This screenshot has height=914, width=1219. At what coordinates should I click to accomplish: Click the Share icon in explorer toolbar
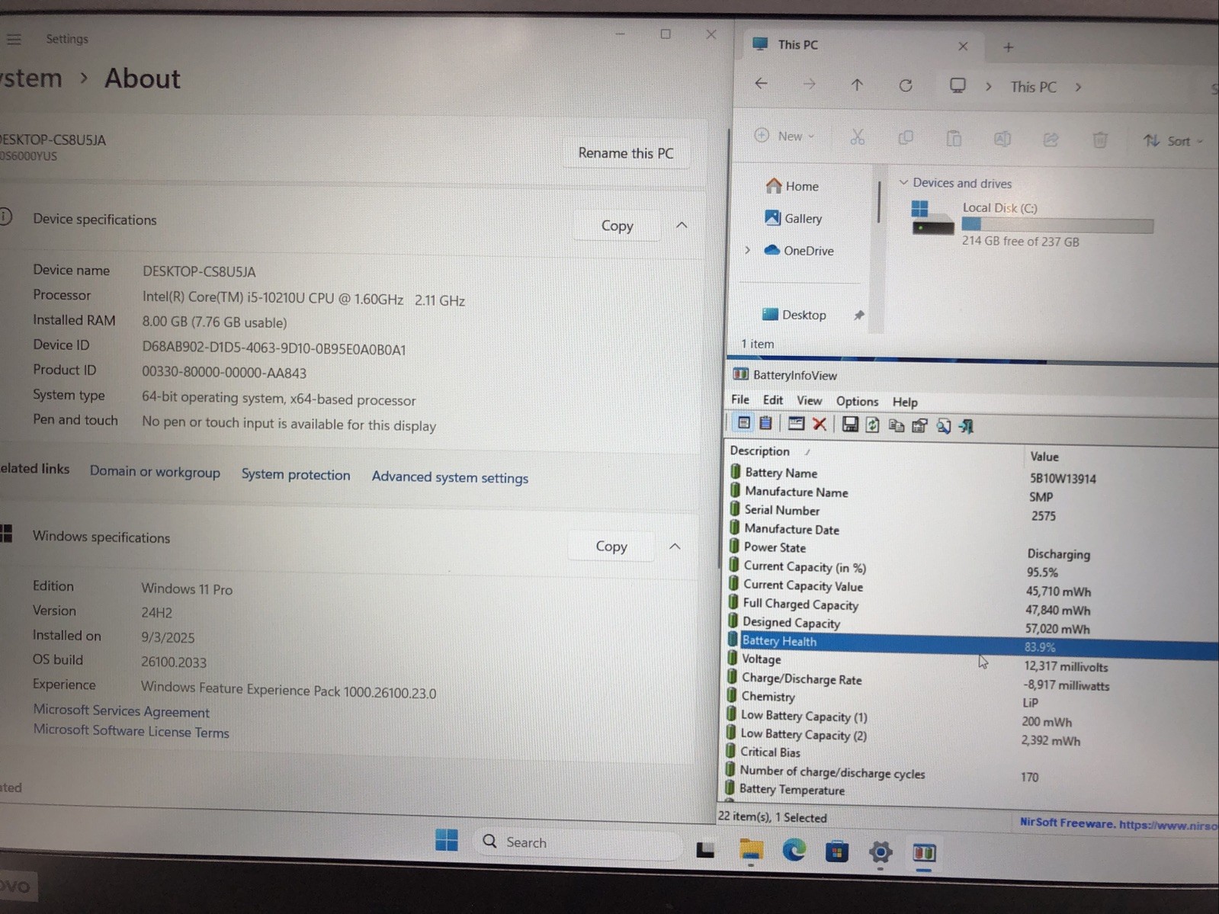[x=1051, y=140]
